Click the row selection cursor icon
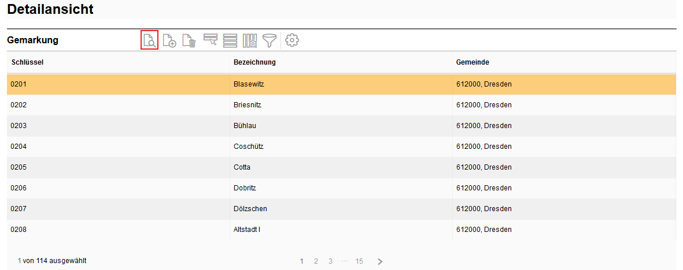683x270 pixels. (x=211, y=40)
